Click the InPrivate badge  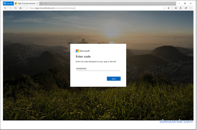pyautogui.click(x=8, y=3)
